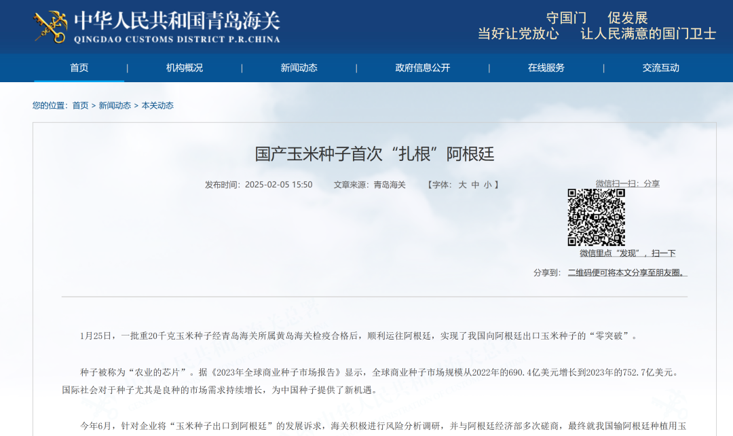Open the 政府信息公开 navigation tab
Screen dimensions: 733x436
tap(421, 68)
